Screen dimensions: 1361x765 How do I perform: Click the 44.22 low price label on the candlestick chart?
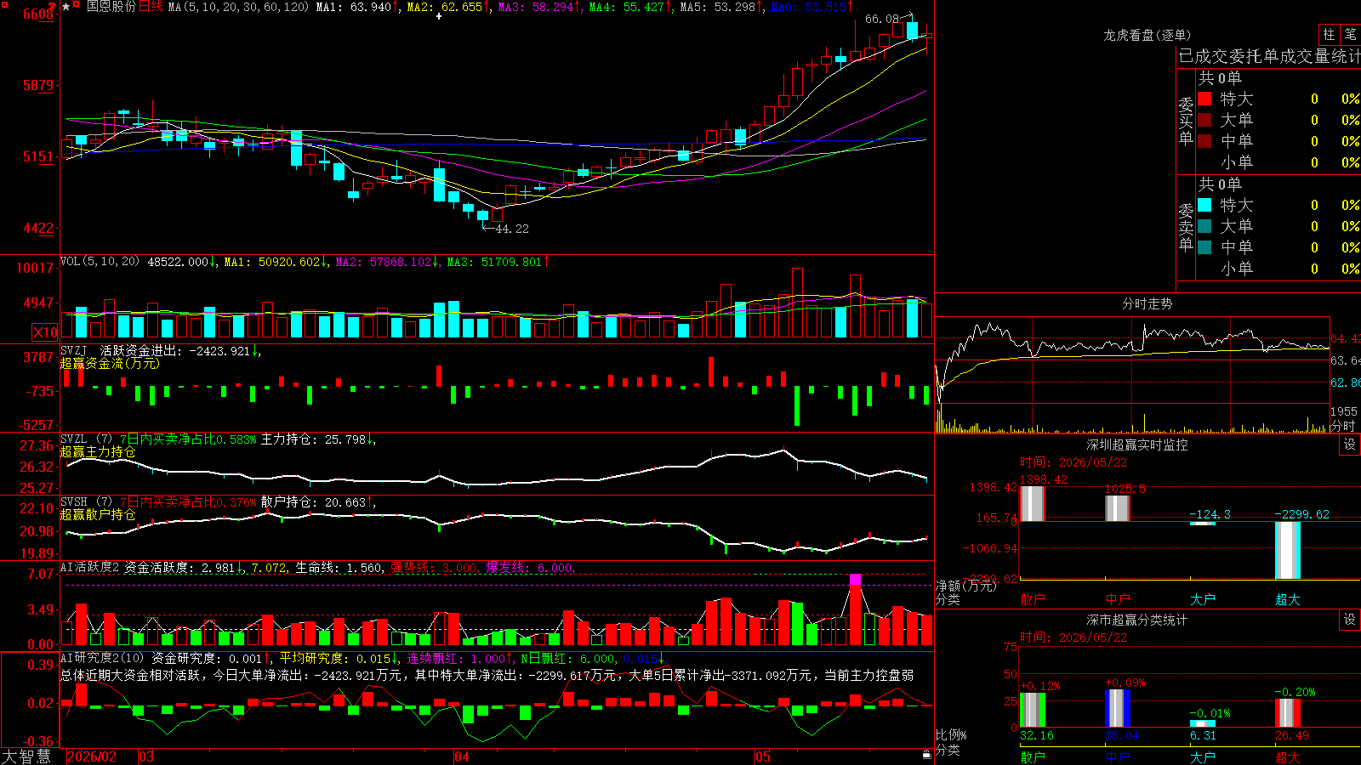coord(512,229)
